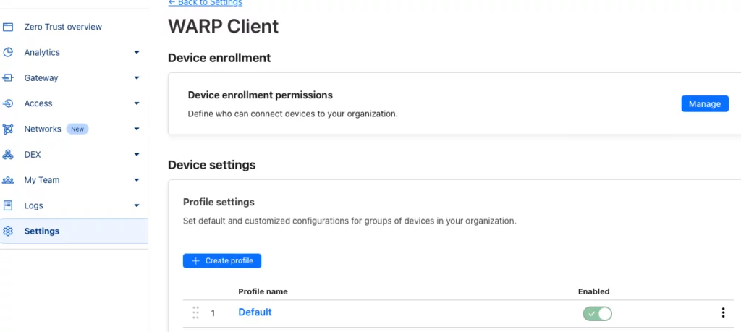Select Networks in the sidebar
741x332 pixels.
click(43, 129)
